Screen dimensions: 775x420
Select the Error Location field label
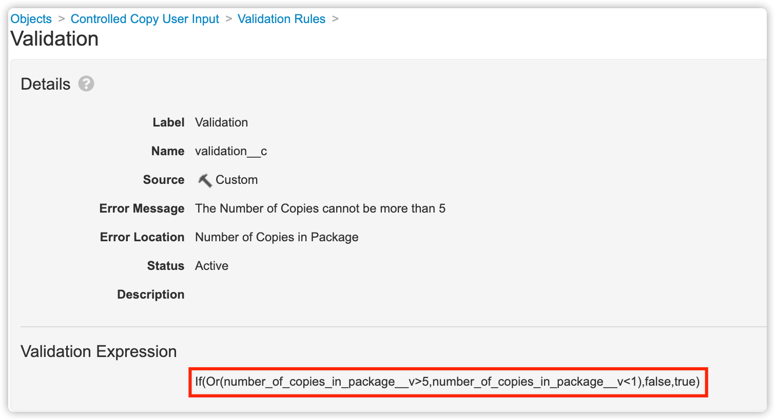click(x=142, y=237)
